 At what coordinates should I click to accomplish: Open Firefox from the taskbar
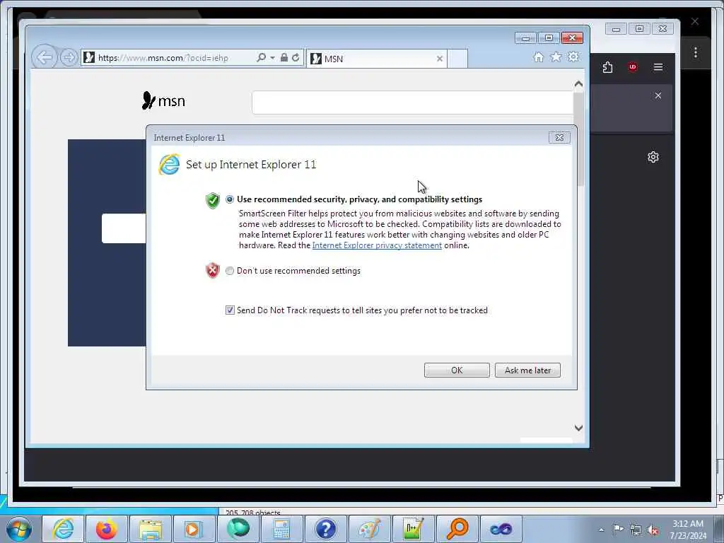[107, 529]
